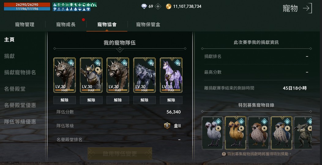Remove the first pet with 解除 button
322x165 pixels.
[65, 100]
